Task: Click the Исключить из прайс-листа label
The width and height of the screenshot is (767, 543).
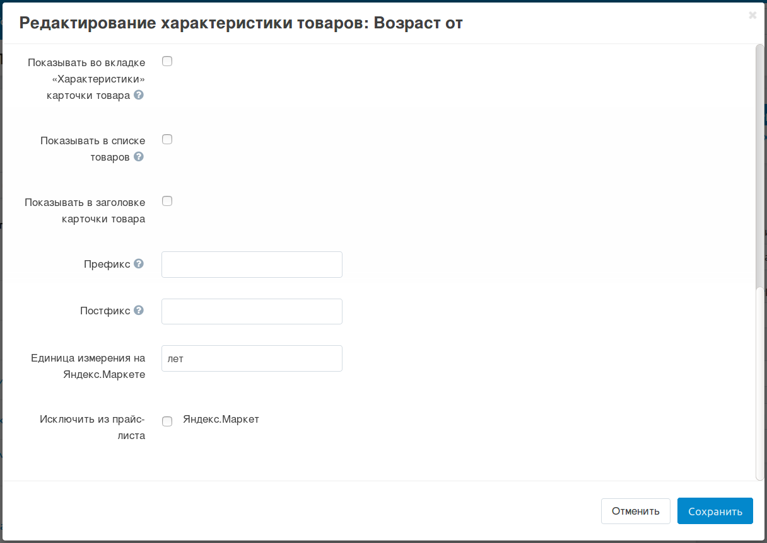Action: (92, 427)
